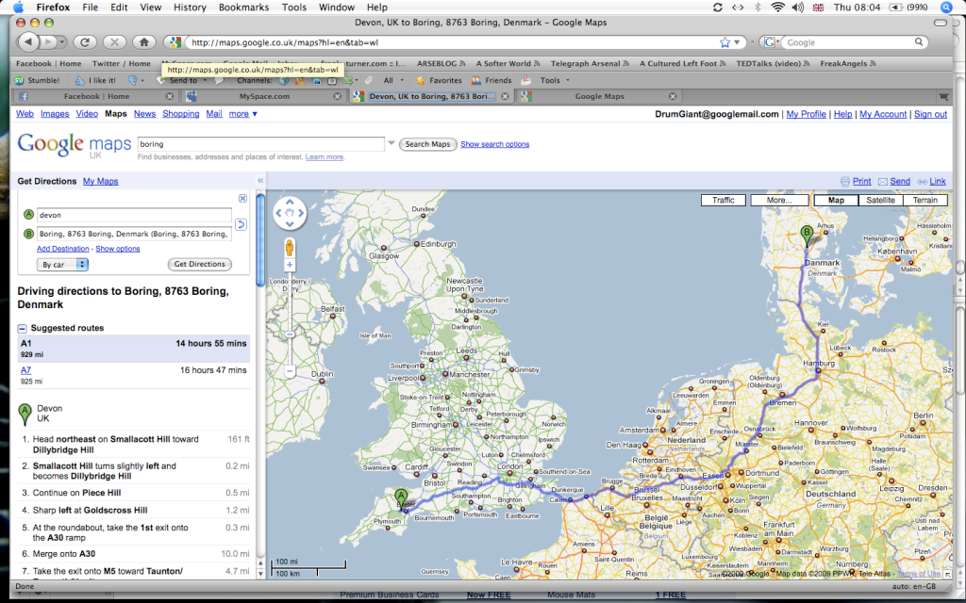966x603 pixels.
Task: Click the 'Add Destination' link
Action: [x=63, y=249]
